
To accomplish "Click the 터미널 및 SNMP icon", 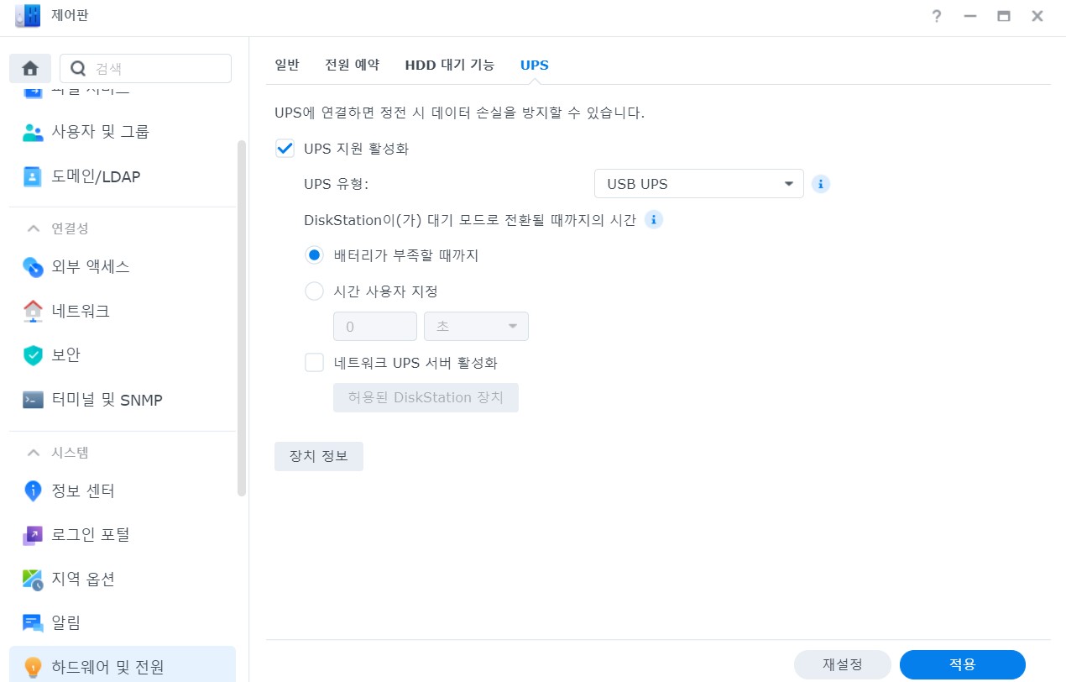I will pyautogui.click(x=33, y=400).
